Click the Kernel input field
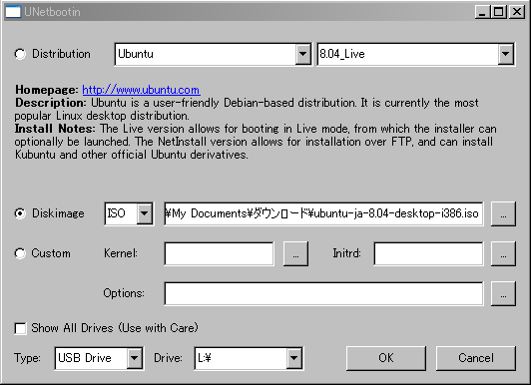The width and height of the screenshot is (531, 385). click(x=220, y=253)
